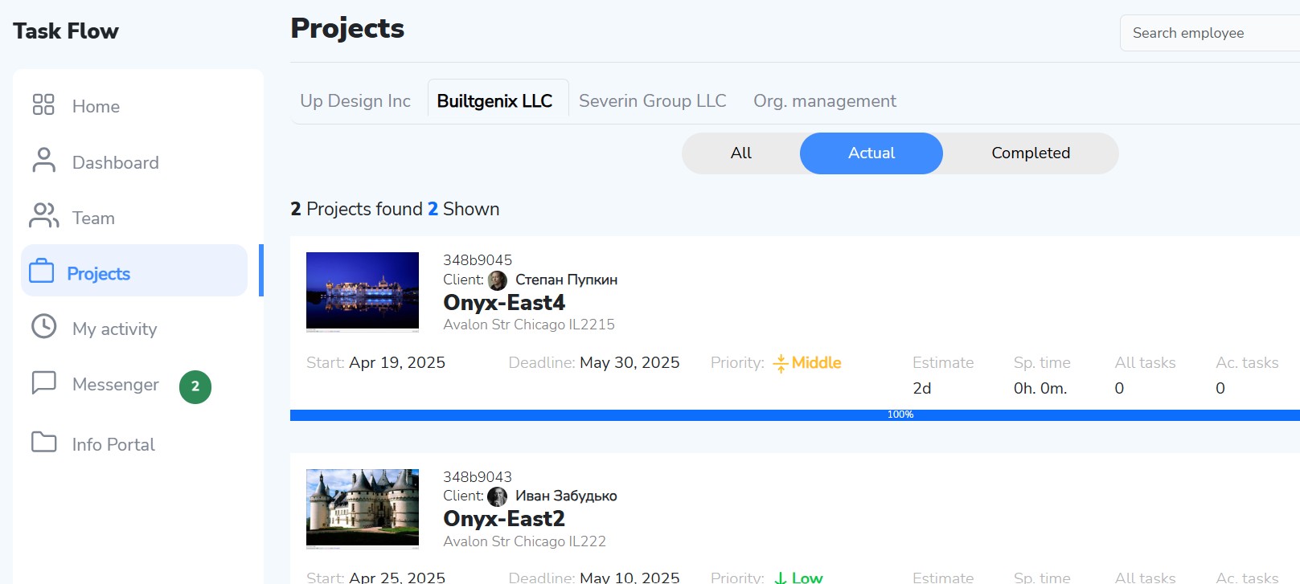Click the Messenger chat bubble icon
This screenshot has height=584, width=1300.
click(43, 382)
